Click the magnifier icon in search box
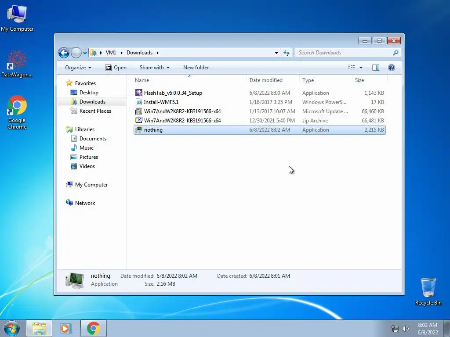The width and height of the screenshot is (450, 337). pyautogui.click(x=396, y=53)
